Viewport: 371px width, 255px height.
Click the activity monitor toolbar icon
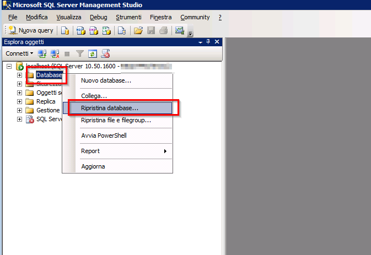pos(180,30)
